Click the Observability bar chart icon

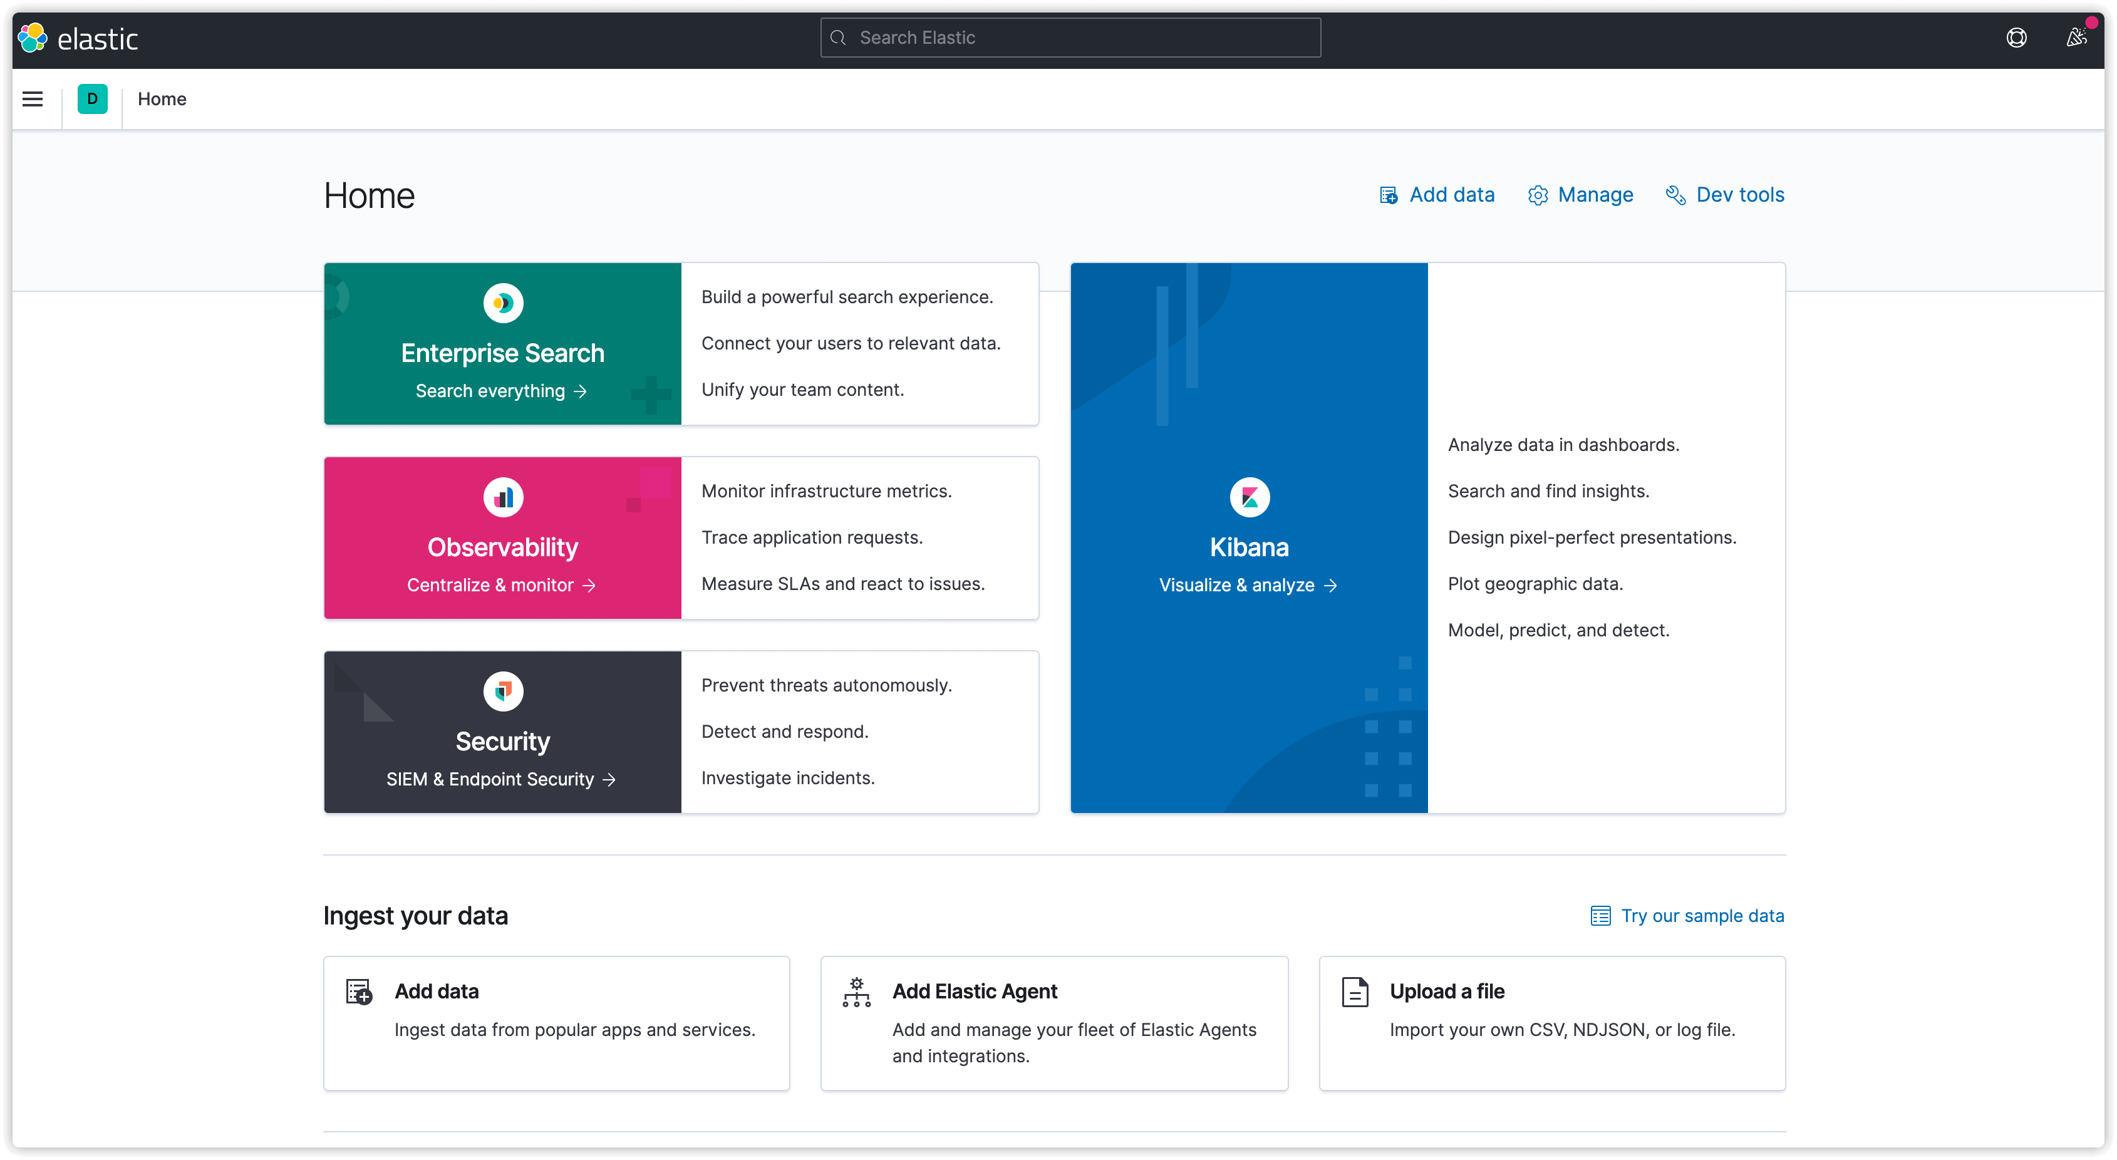click(503, 497)
